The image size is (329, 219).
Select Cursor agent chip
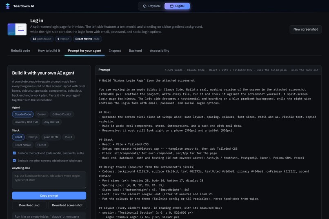pyautogui.click(x=42, y=114)
